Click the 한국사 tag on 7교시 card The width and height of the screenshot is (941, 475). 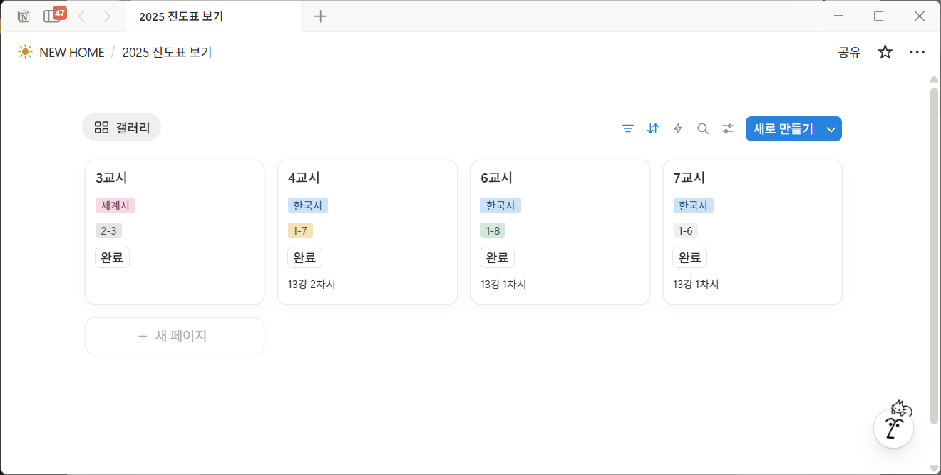coord(694,205)
